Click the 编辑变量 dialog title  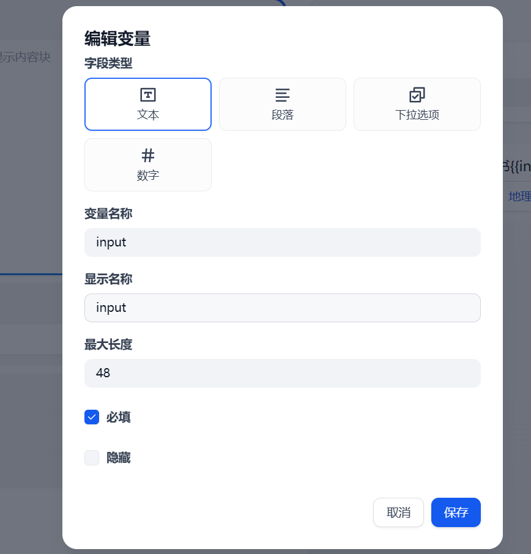click(x=117, y=39)
